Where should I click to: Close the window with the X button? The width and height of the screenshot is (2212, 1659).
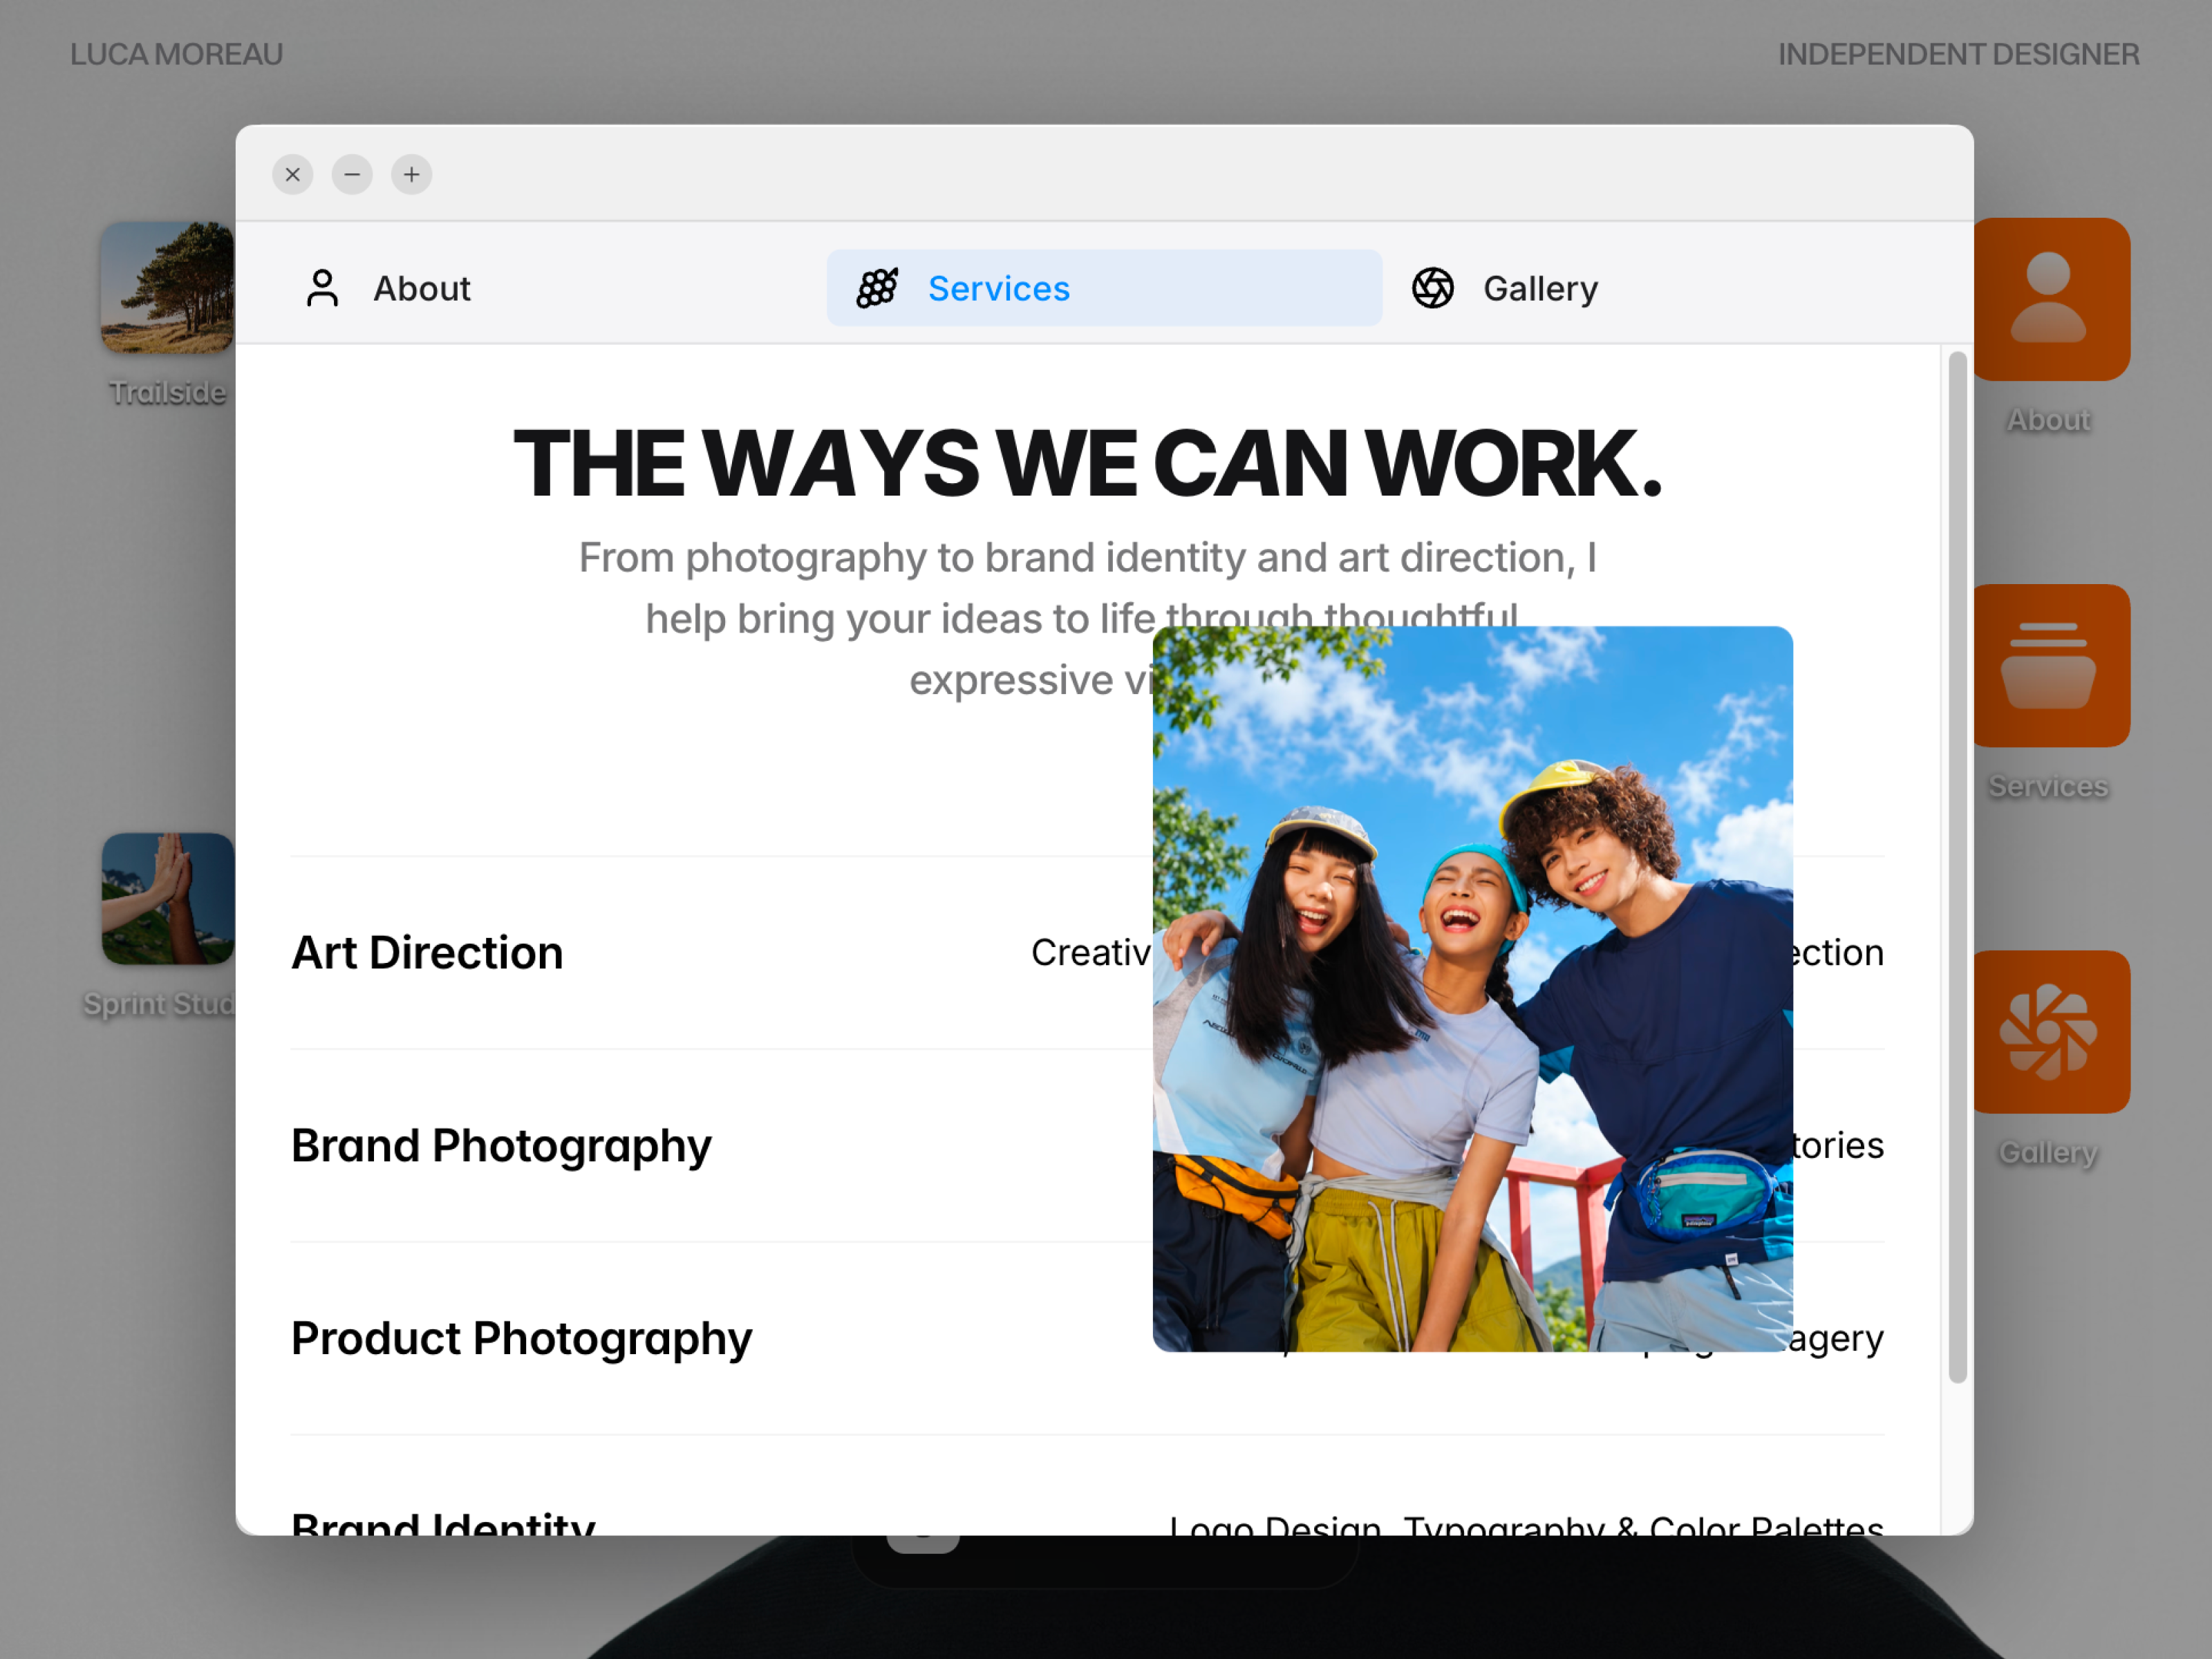click(x=292, y=175)
